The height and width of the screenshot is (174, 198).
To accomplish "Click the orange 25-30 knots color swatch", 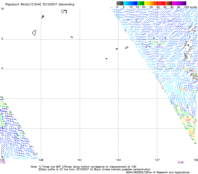I will click(155, 3).
